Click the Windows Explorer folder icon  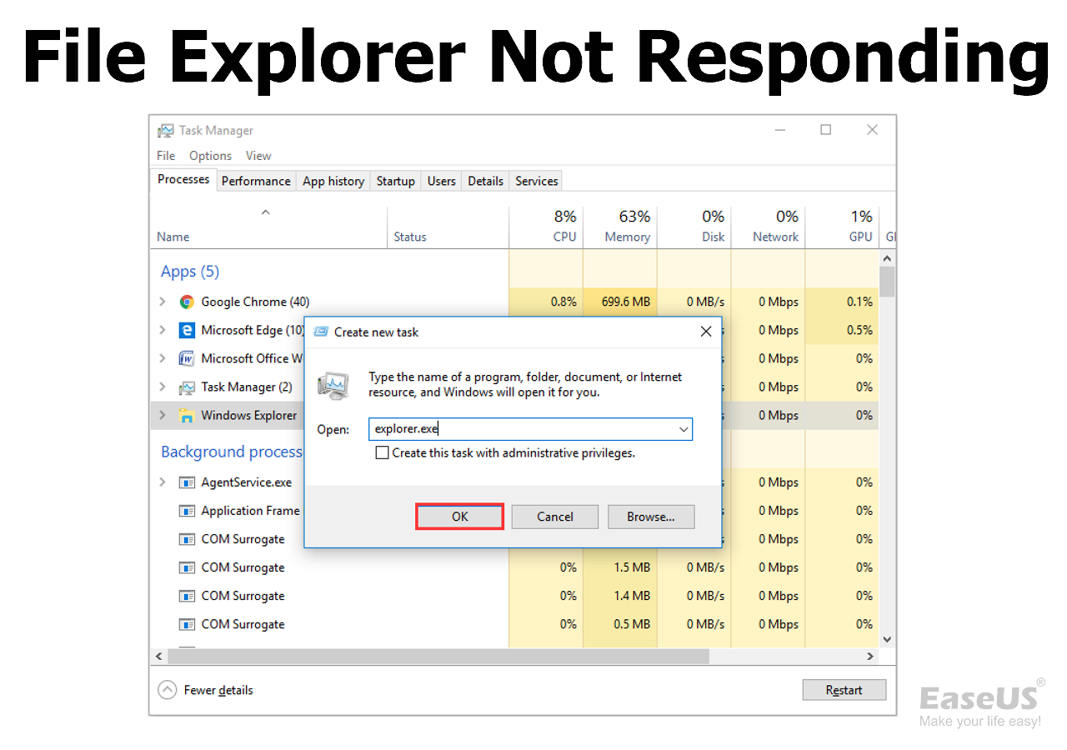(x=187, y=415)
